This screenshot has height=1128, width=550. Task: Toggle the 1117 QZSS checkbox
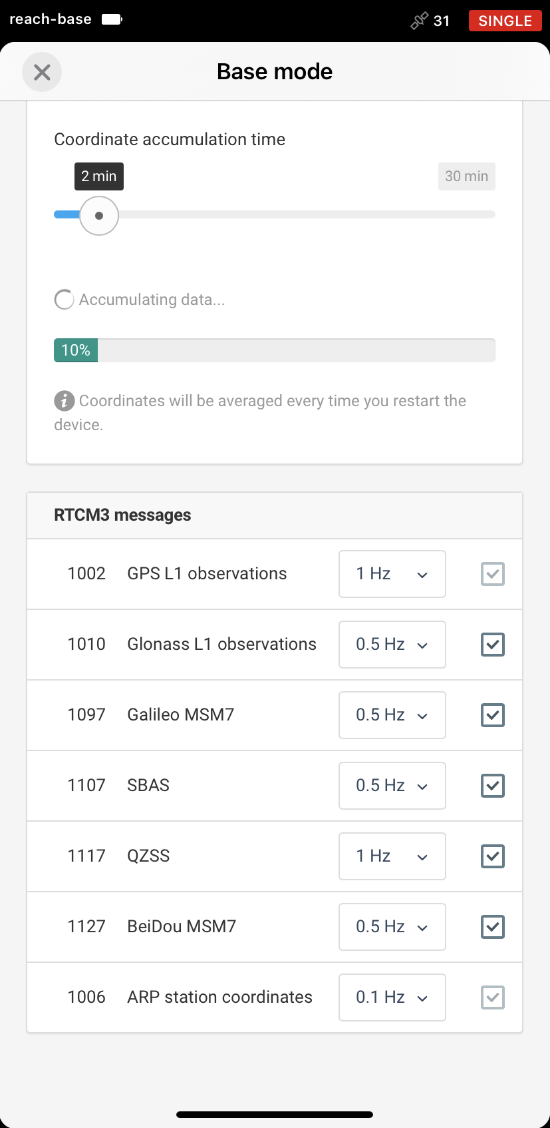coord(493,856)
